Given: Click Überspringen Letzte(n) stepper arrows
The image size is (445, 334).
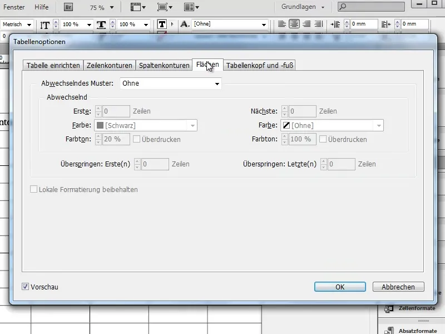Looking at the screenshot, I should pos(324,164).
